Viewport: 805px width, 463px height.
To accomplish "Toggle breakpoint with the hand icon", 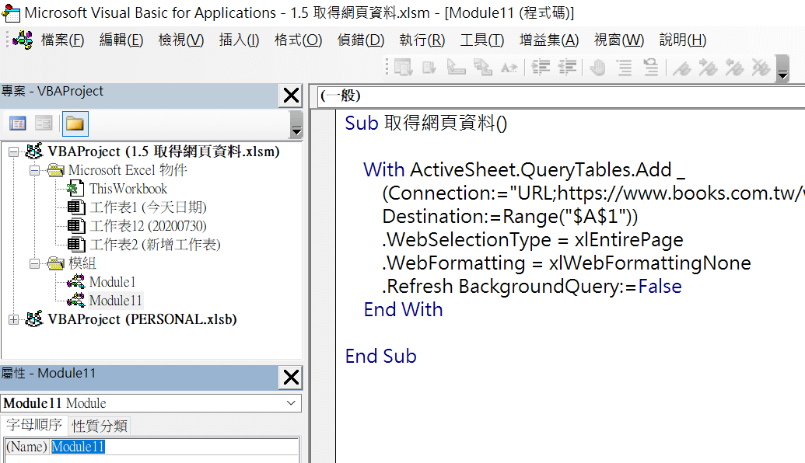I will click(597, 67).
